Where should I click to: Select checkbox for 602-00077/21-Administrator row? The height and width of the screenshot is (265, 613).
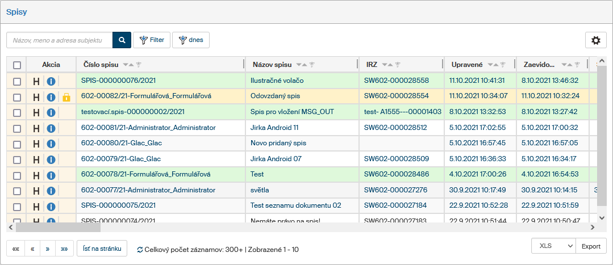17,191
